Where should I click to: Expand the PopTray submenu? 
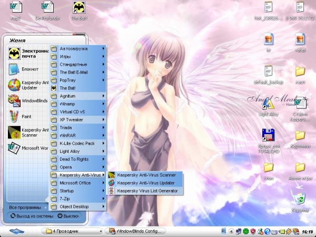coord(78,80)
